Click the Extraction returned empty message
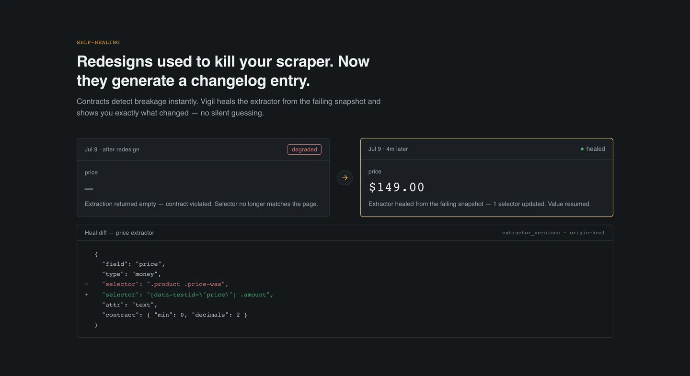 click(201, 204)
